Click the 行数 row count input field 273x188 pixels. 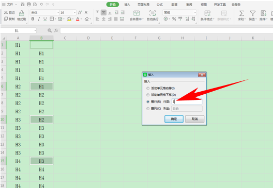pos(187,101)
